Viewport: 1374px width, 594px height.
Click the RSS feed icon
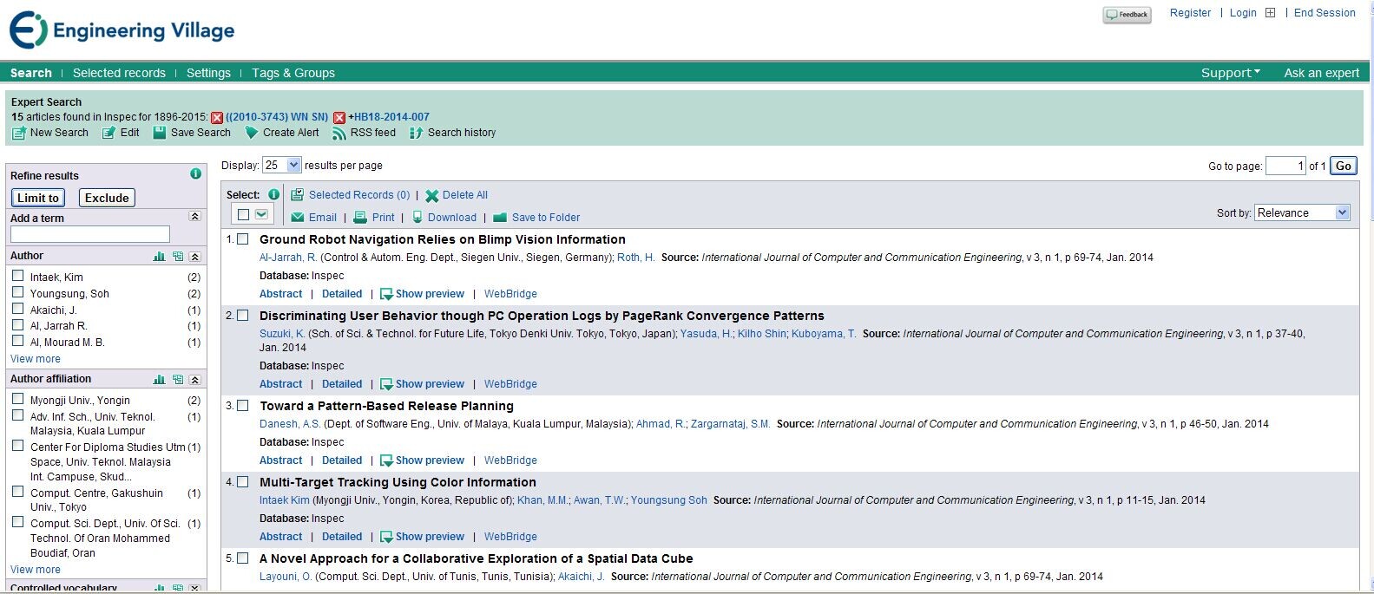(339, 133)
